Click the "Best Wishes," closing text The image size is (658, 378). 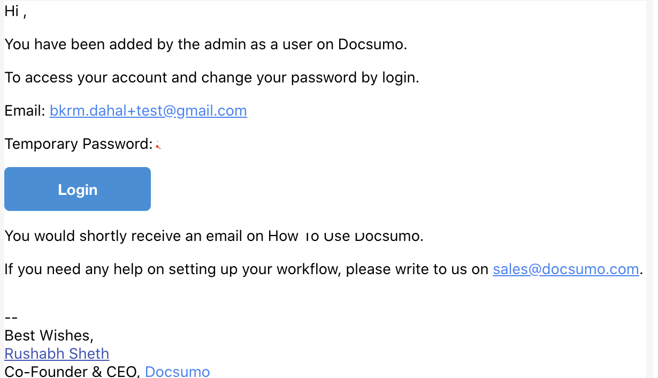(49, 336)
